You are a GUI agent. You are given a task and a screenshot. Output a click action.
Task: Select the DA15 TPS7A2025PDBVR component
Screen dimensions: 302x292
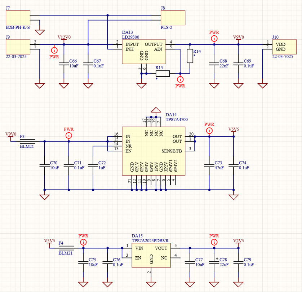coord(151,256)
